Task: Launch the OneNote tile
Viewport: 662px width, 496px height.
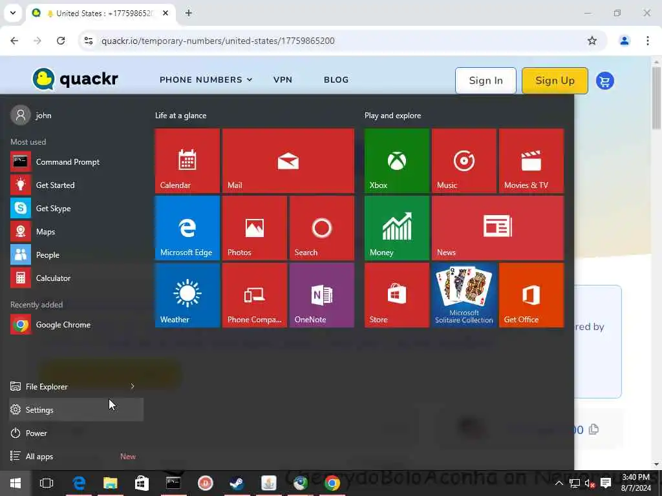Action: point(322,295)
